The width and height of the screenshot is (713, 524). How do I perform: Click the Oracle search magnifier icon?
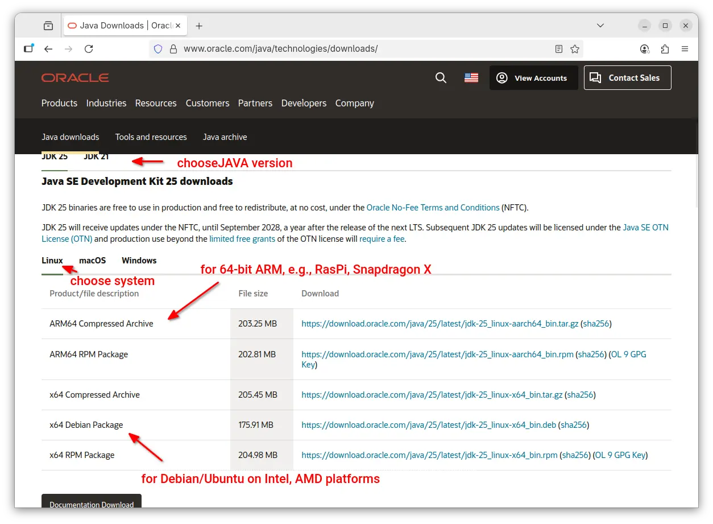pyautogui.click(x=441, y=78)
